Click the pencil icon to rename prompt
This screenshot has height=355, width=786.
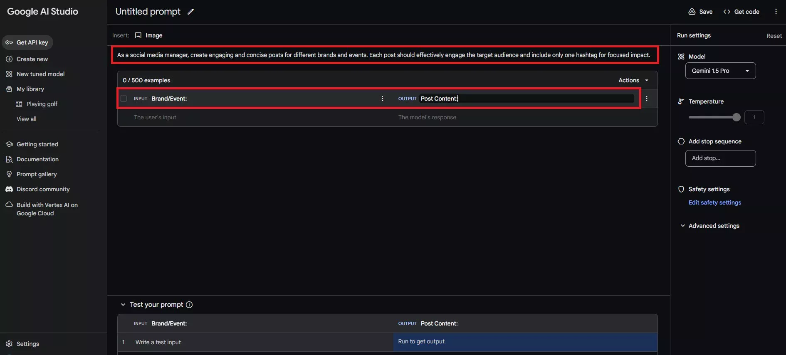tap(190, 12)
